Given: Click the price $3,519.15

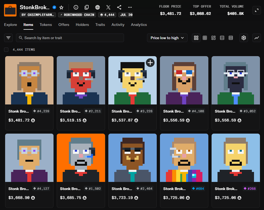Looking at the screenshot, I should (70, 120).
